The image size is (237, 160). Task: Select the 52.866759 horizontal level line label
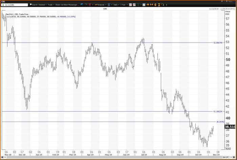coord(218,43)
